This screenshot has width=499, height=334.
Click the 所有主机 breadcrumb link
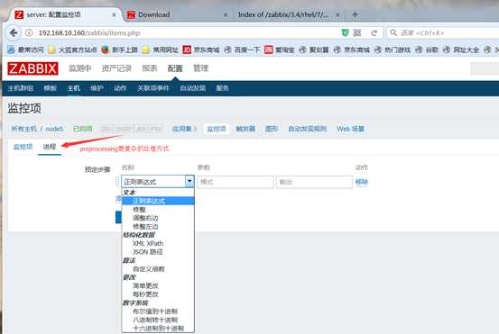(x=23, y=129)
